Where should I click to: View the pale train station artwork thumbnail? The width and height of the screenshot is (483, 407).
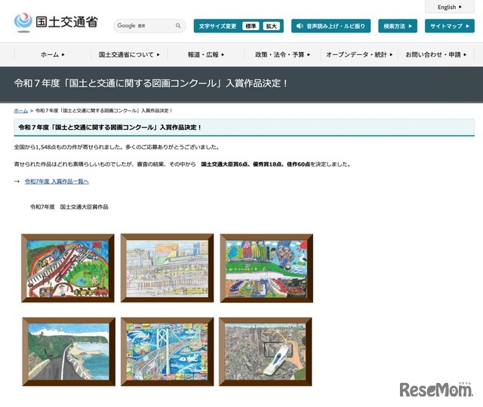point(167,268)
